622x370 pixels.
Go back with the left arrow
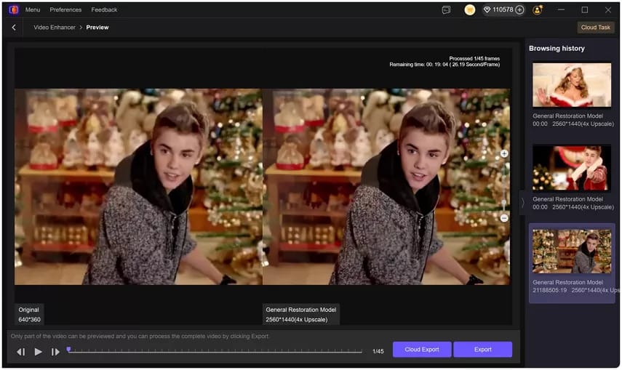point(14,28)
